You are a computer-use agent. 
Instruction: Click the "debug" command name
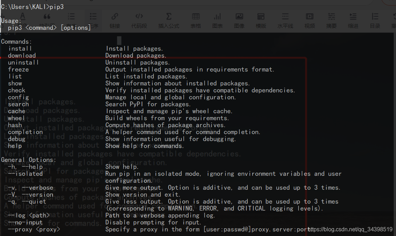click(x=16, y=139)
